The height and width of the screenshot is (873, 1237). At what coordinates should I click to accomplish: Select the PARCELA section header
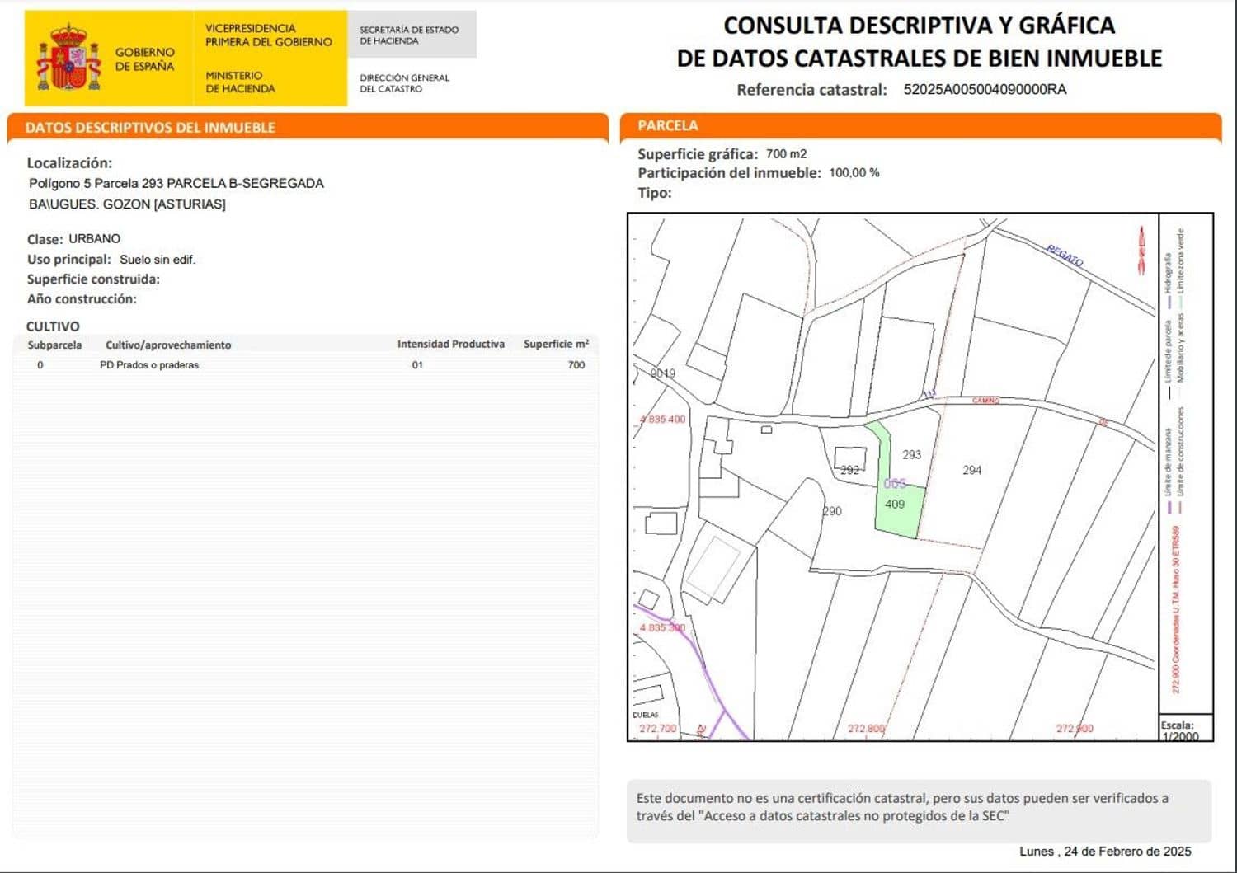668,125
